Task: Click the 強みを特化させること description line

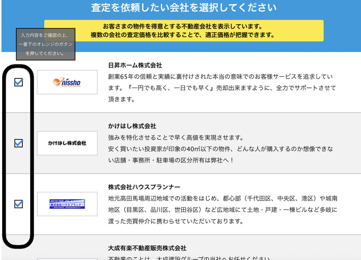Action: point(176,138)
